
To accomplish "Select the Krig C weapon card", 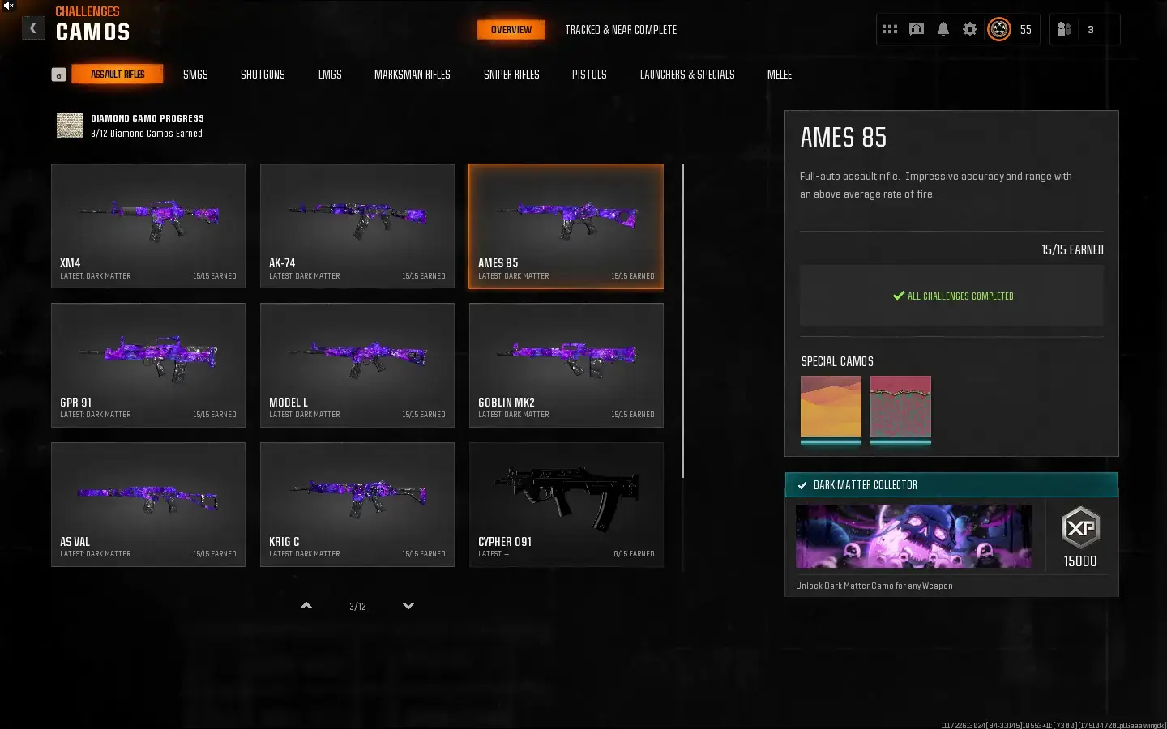I will pyautogui.click(x=357, y=505).
